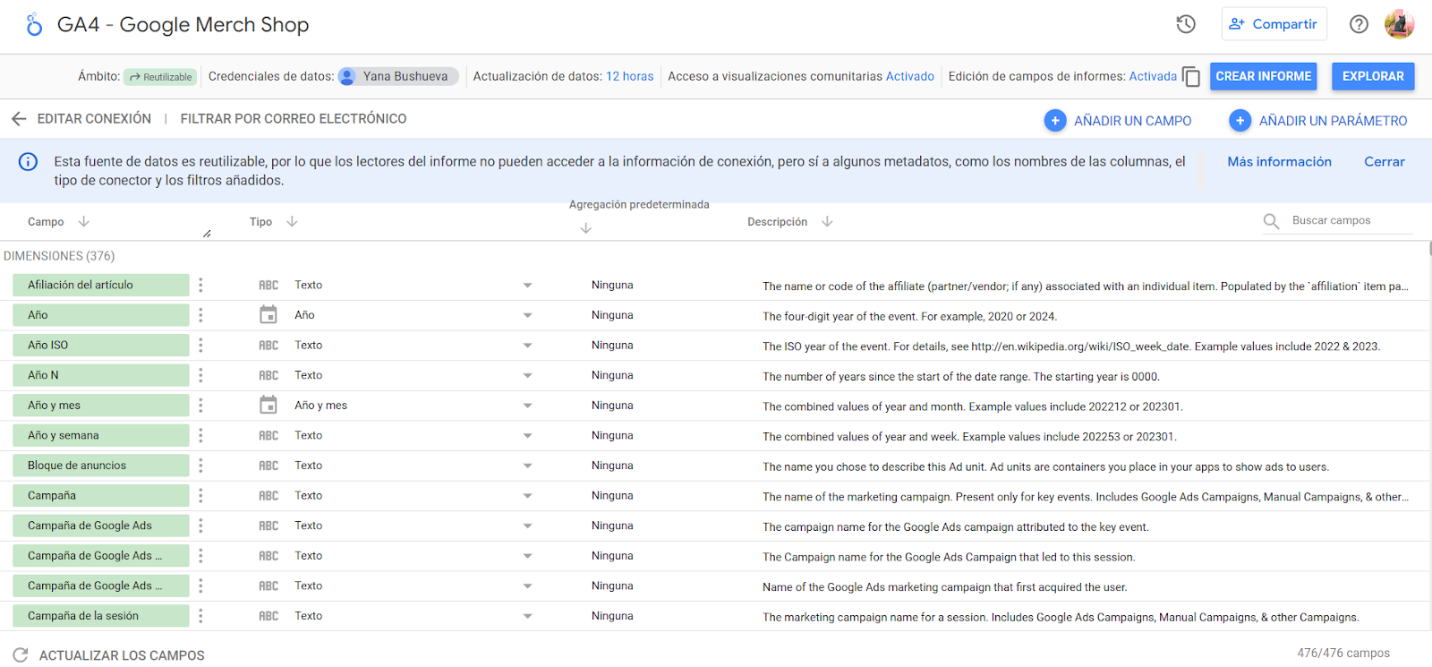
Task: Click AÑADIR UN CAMPO
Action: pyautogui.click(x=1118, y=121)
